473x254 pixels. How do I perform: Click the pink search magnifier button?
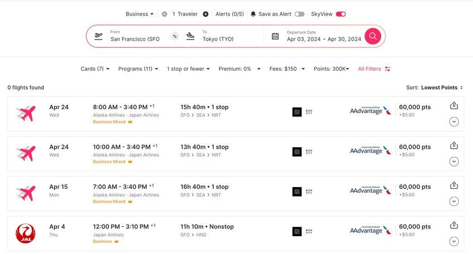[373, 36]
